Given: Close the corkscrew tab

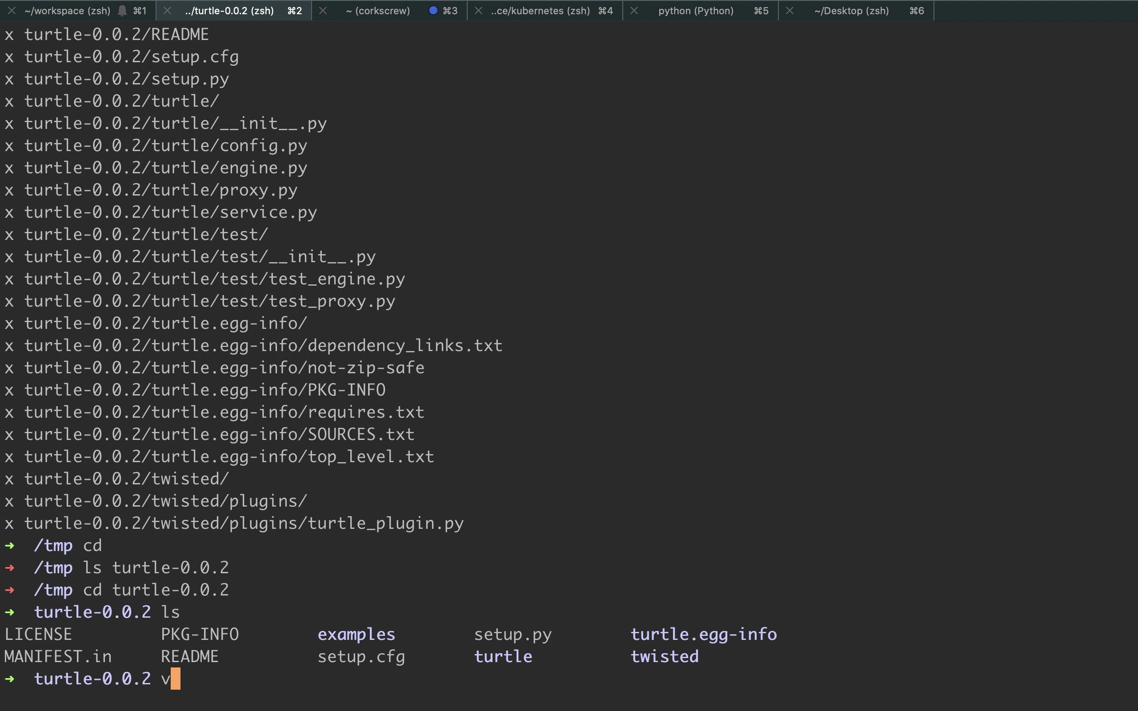Looking at the screenshot, I should pyautogui.click(x=324, y=10).
